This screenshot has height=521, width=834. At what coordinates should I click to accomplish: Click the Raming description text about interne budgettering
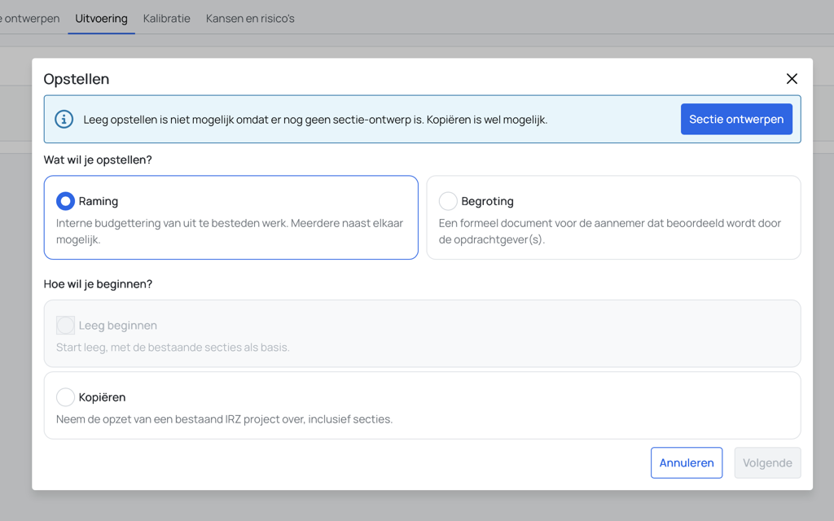pos(230,231)
